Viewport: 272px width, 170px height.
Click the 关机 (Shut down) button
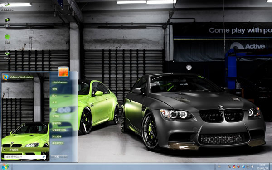57,157
